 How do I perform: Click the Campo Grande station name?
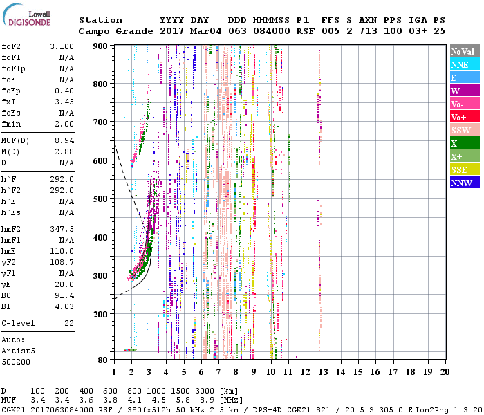point(115,31)
